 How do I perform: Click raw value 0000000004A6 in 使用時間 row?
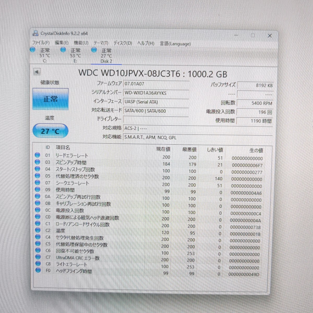tap(246, 193)
